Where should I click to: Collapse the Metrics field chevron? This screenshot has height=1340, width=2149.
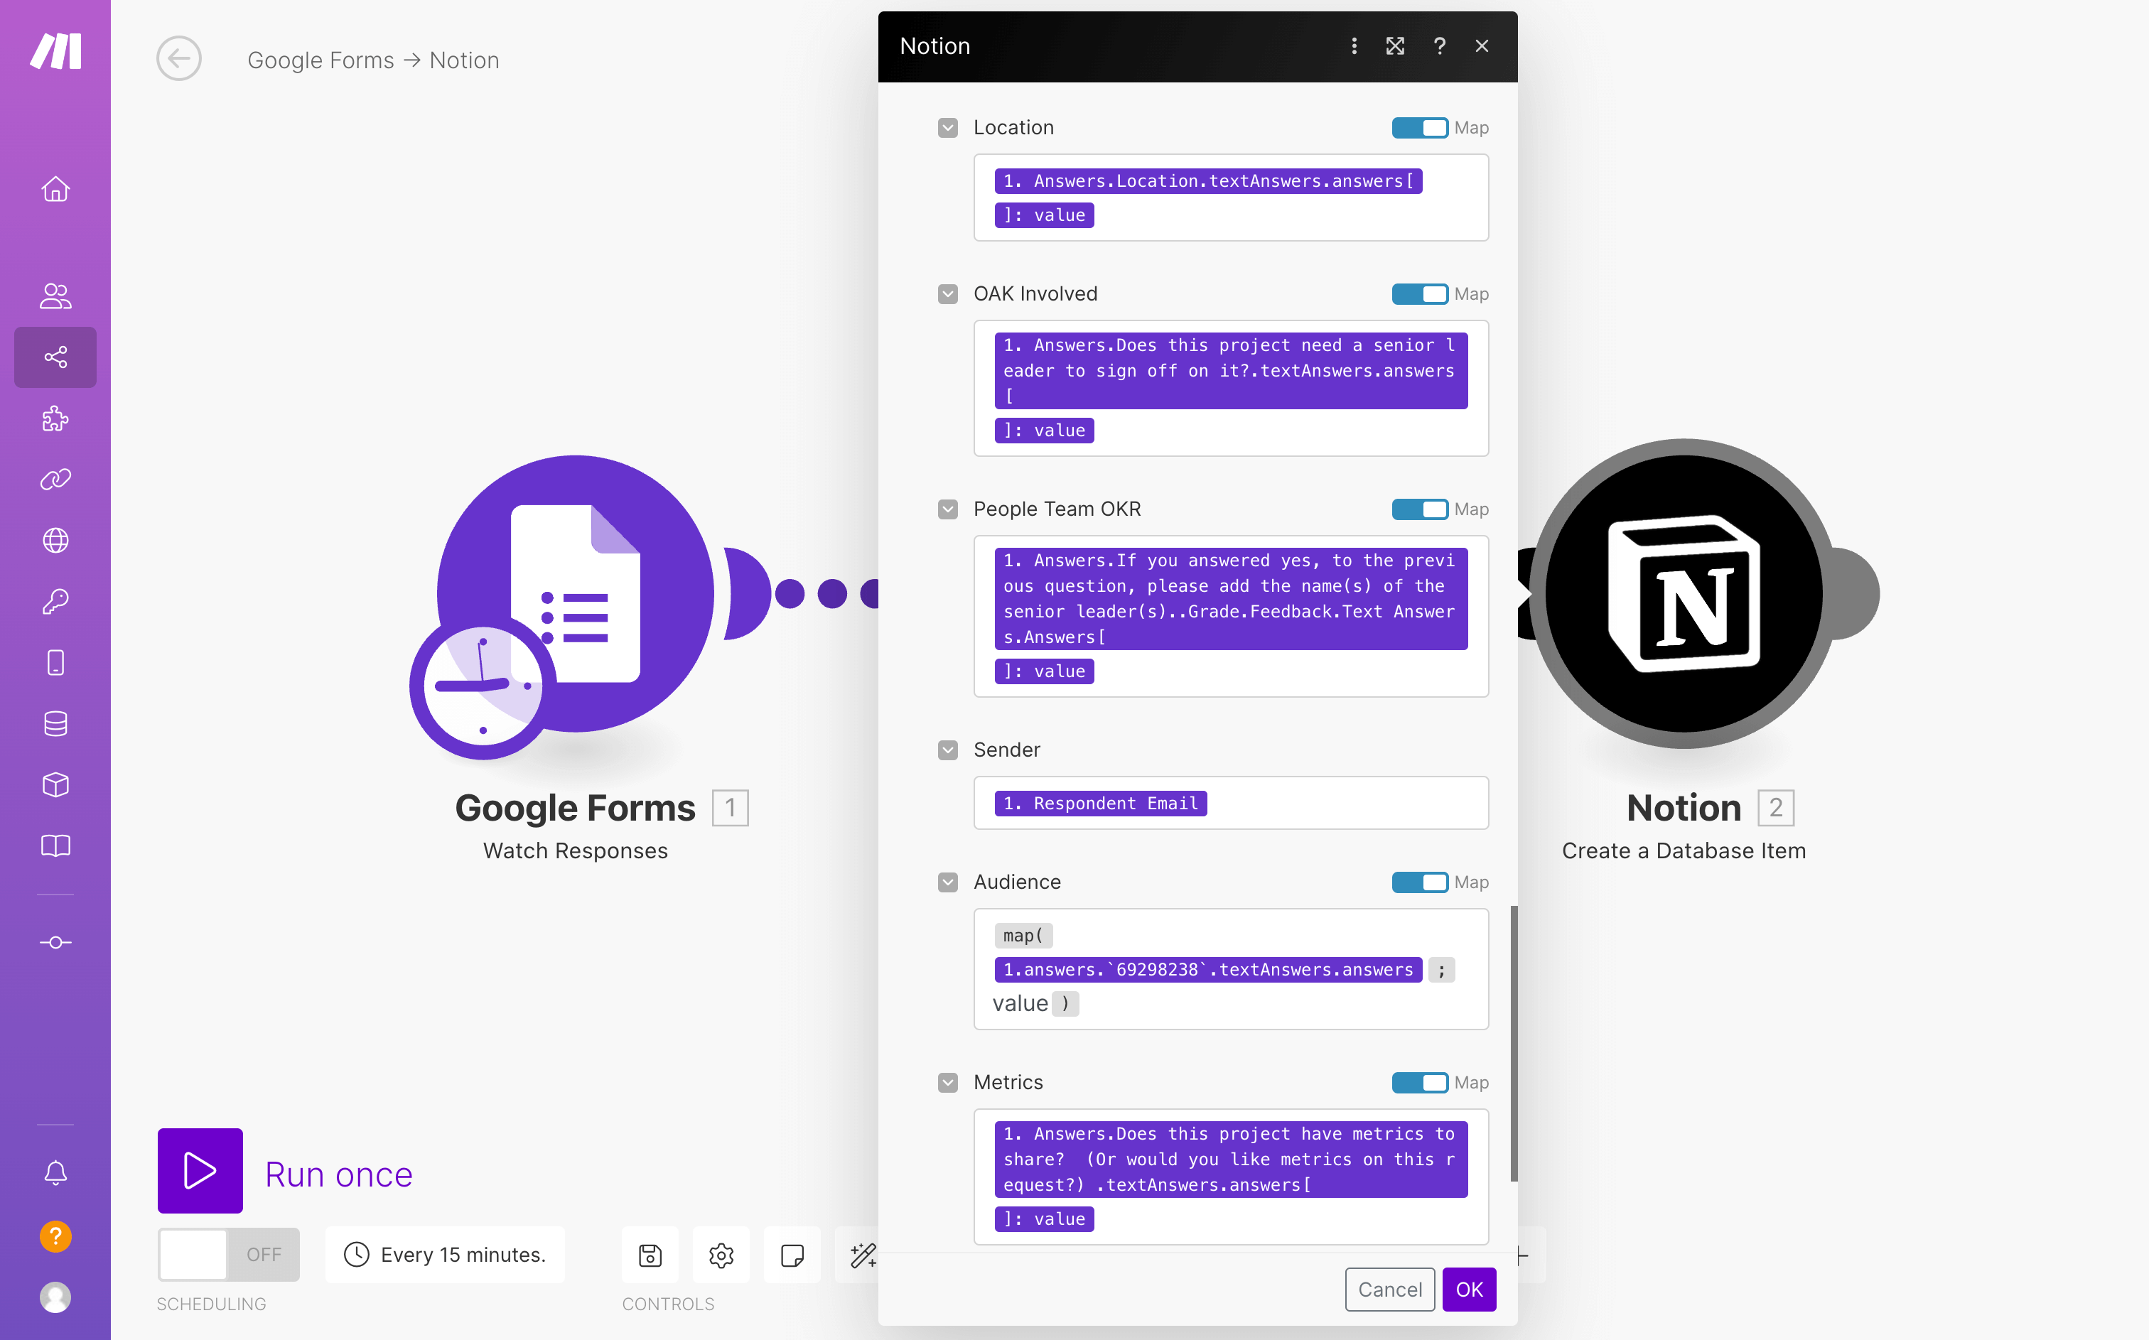948,1083
